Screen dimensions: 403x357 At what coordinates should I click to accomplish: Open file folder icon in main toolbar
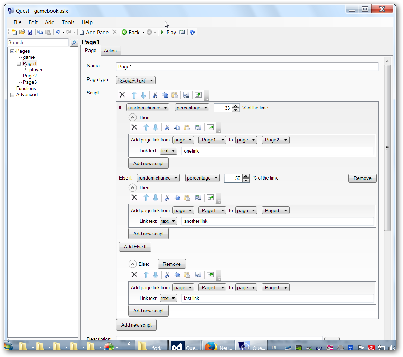(22, 32)
